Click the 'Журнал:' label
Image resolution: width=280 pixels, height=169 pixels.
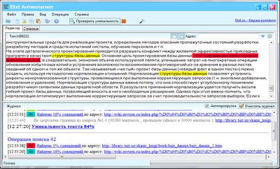click(14, 106)
